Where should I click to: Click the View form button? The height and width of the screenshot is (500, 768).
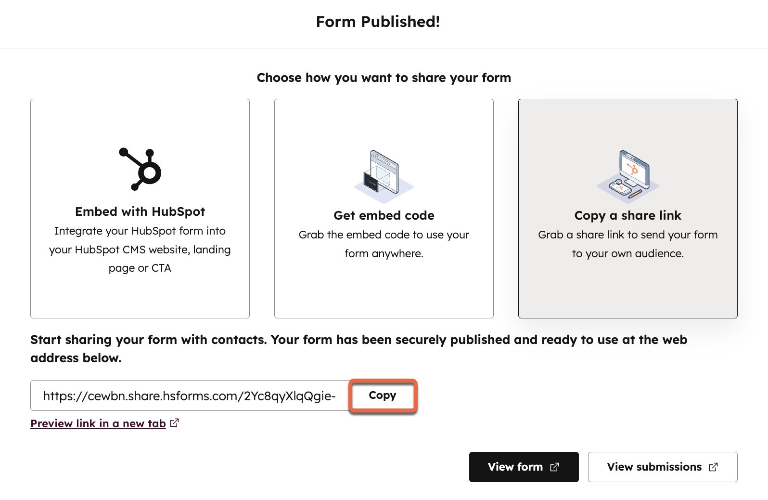524,467
